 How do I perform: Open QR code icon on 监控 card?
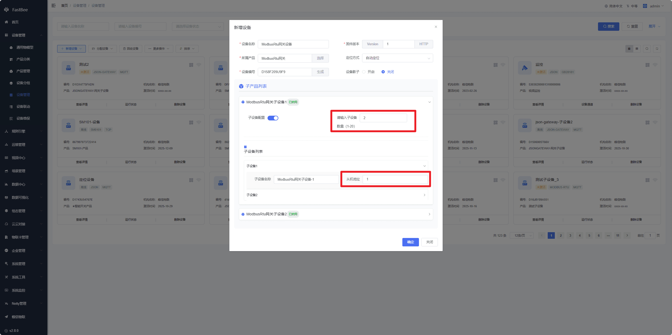coord(648,65)
